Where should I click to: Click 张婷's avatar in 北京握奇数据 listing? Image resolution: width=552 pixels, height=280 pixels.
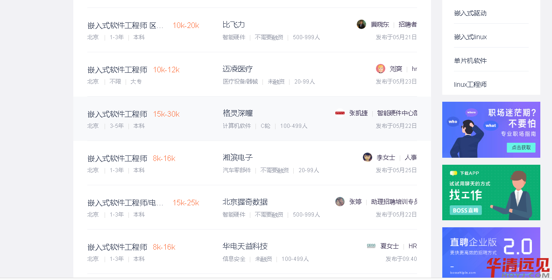[x=340, y=201]
